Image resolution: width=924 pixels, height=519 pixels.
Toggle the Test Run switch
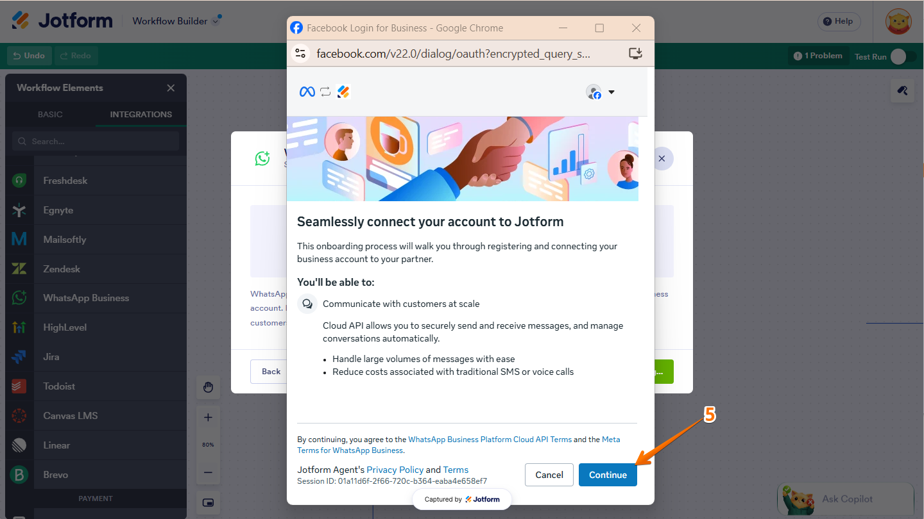[902, 56]
